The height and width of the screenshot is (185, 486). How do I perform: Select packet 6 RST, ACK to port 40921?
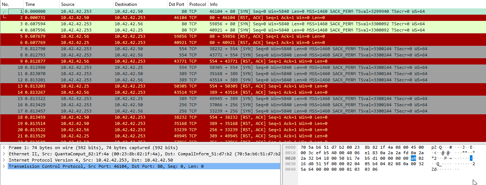(243, 42)
